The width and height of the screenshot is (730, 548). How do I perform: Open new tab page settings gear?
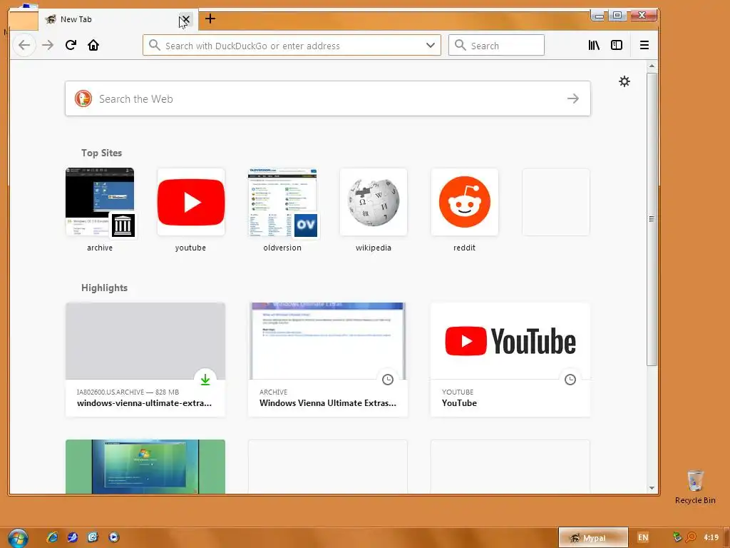[624, 81]
